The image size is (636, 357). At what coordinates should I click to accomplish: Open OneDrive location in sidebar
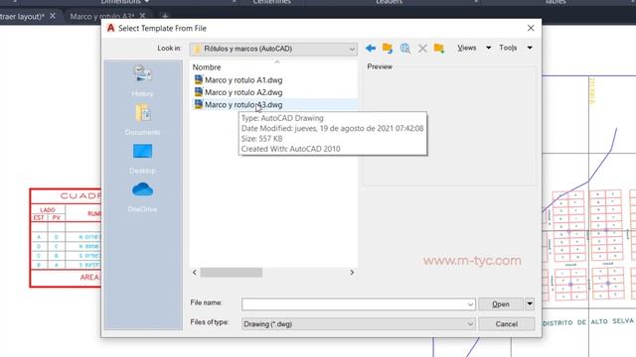click(142, 197)
